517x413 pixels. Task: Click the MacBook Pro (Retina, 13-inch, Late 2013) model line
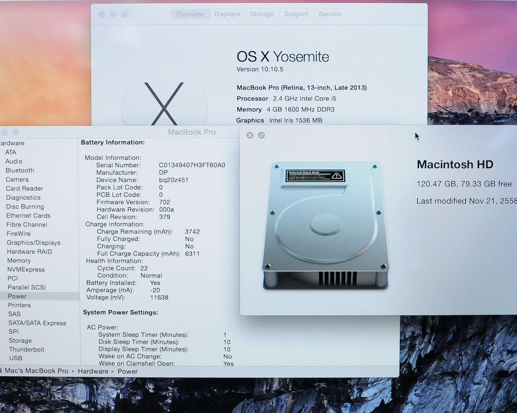click(302, 88)
